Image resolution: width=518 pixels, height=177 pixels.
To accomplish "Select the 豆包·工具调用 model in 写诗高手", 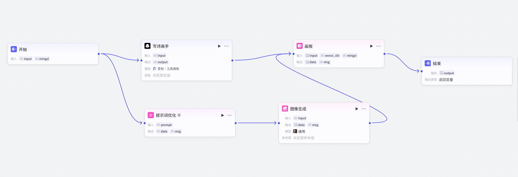I will (x=166, y=69).
